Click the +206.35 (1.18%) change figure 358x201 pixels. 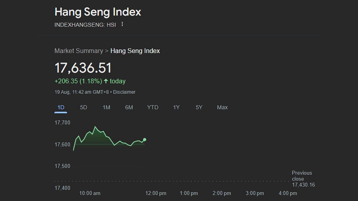[x=78, y=81]
